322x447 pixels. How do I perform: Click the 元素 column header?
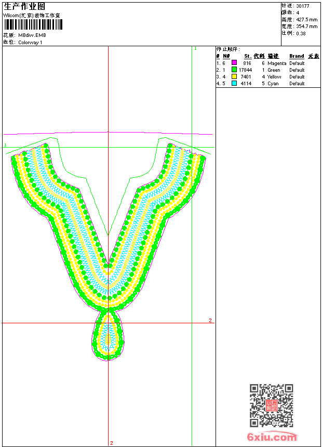tap(314, 56)
